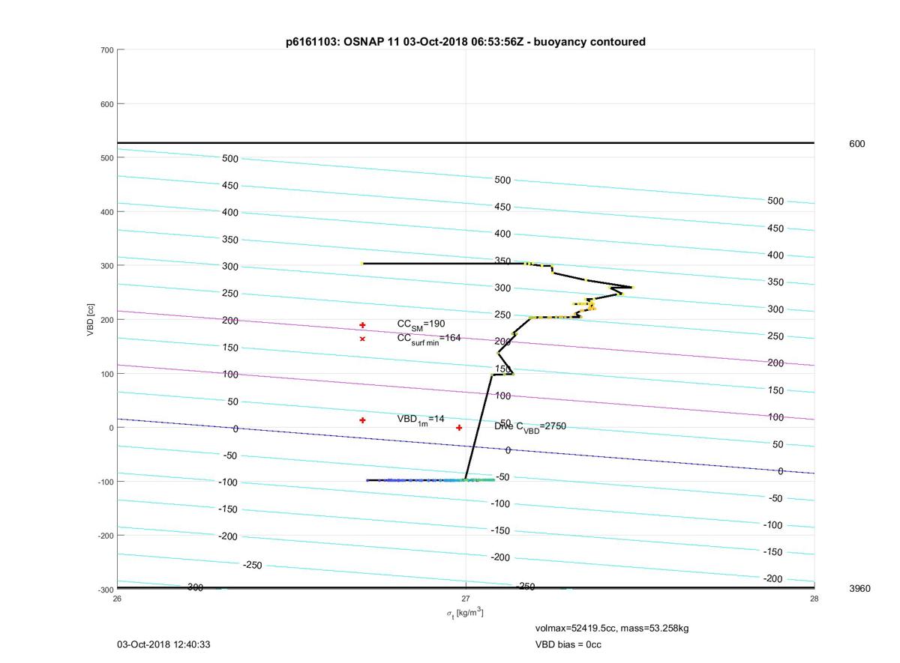Click the y-axis tick label '700'
The width and height of the screenshot is (900, 663).
coord(106,50)
